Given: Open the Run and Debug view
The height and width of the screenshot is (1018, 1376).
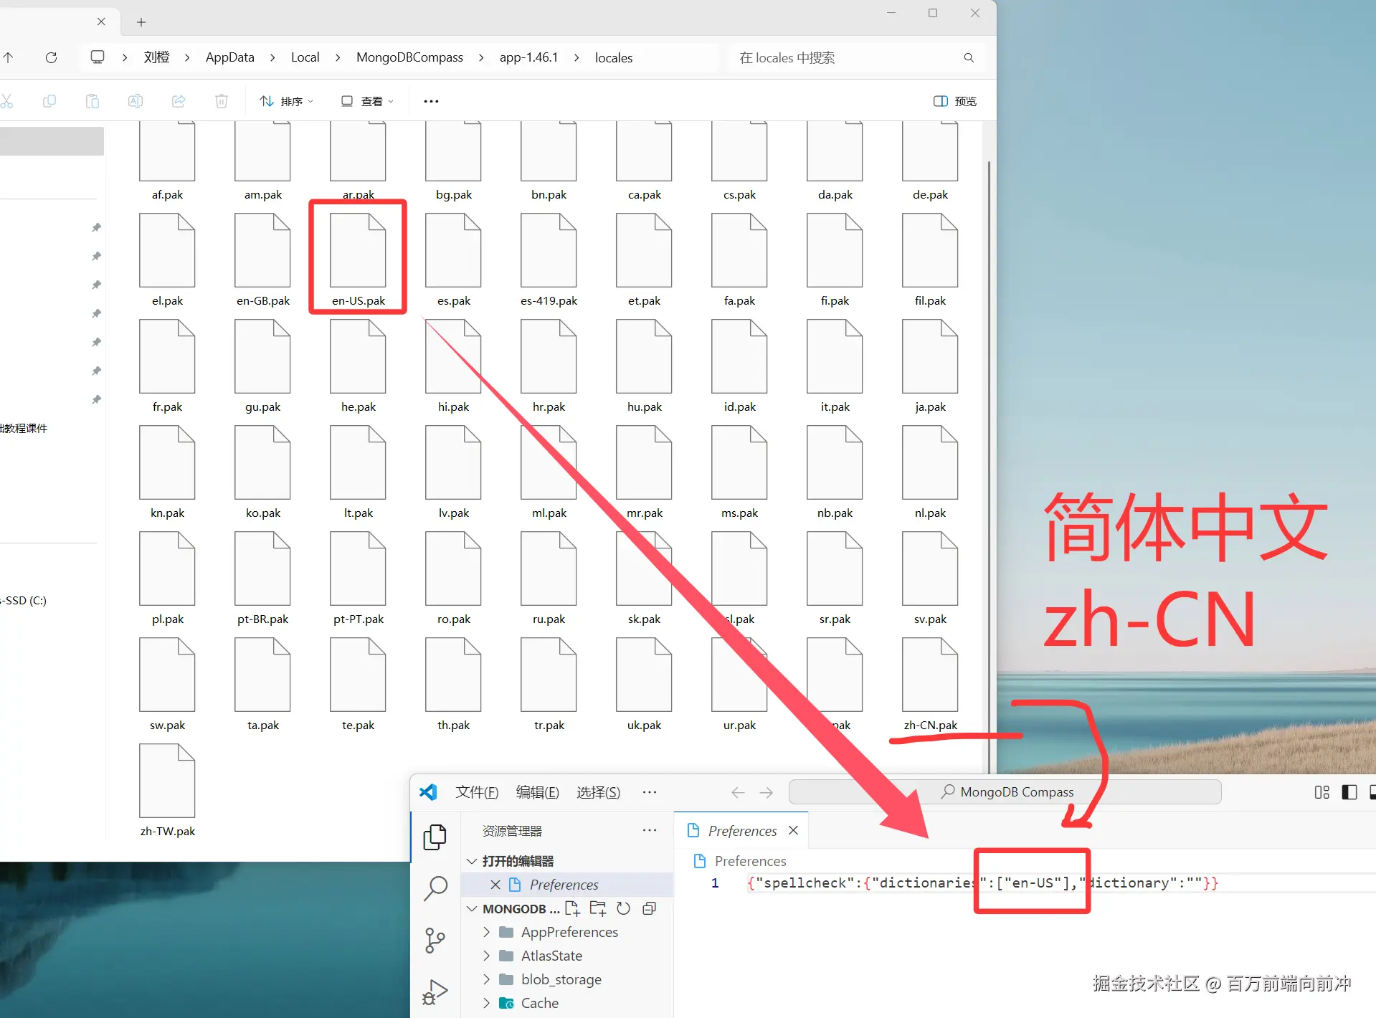Looking at the screenshot, I should pyautogui.click(x=435, y=991).
